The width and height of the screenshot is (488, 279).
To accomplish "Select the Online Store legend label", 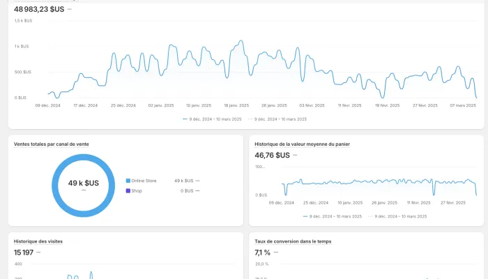I will (x=144, y=181).
